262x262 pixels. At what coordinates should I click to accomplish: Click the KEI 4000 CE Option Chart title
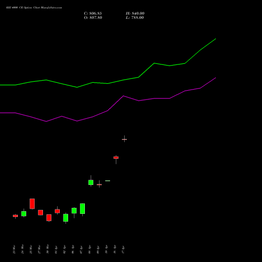(34, 8)
